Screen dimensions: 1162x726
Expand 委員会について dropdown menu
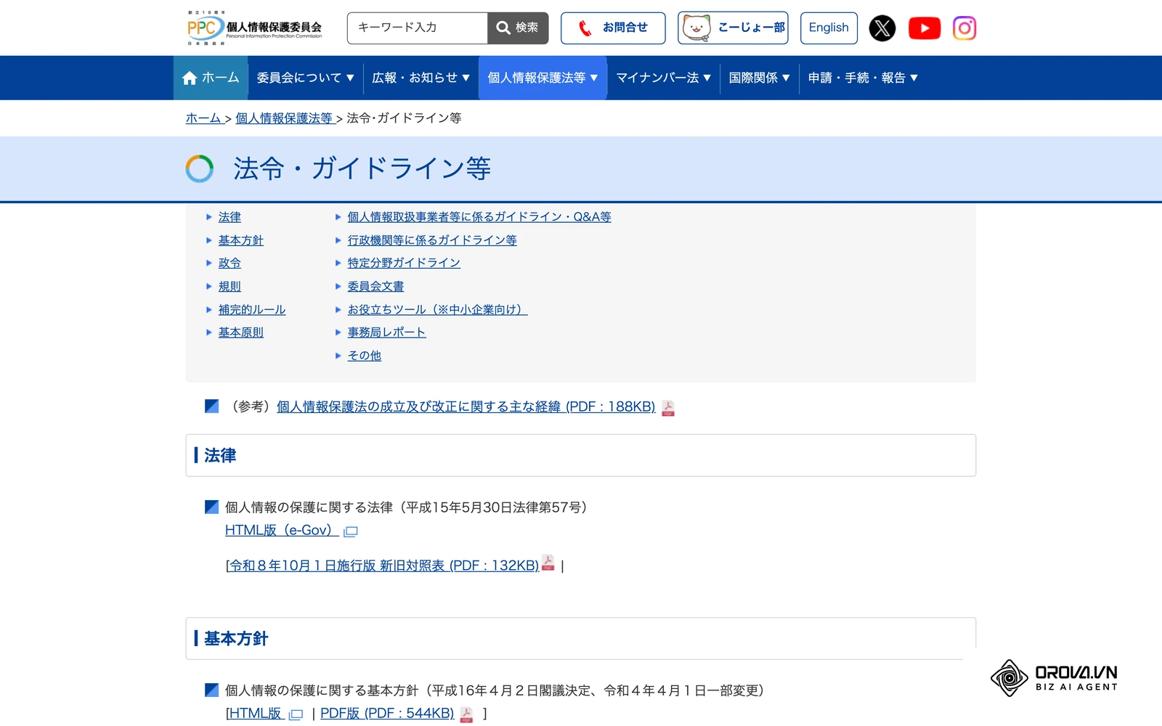coord(305,78)
